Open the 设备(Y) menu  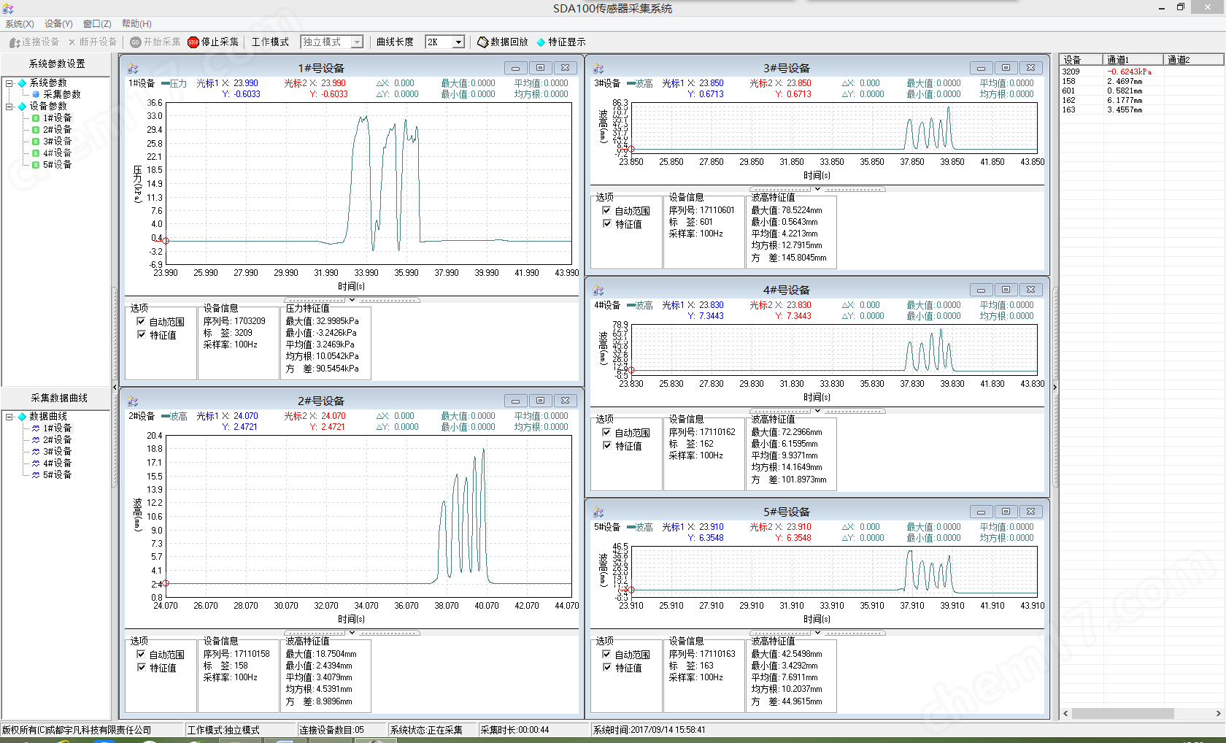pos(58,24)
